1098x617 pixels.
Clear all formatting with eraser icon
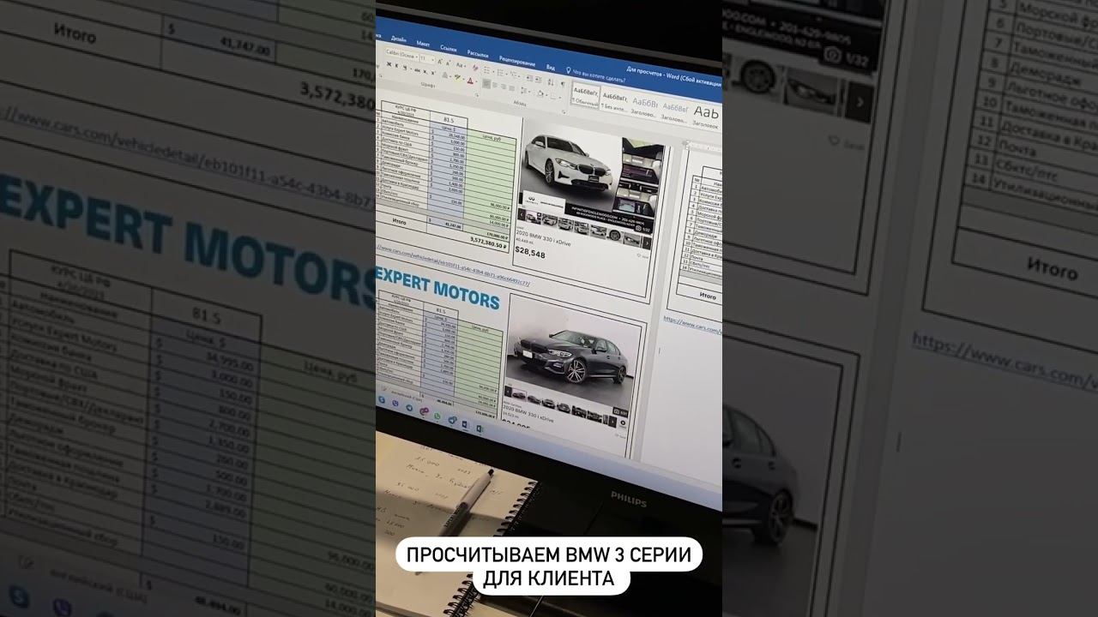click(x=474, y=67)
